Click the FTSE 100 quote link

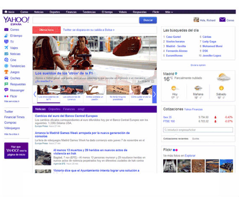[169, 121]
